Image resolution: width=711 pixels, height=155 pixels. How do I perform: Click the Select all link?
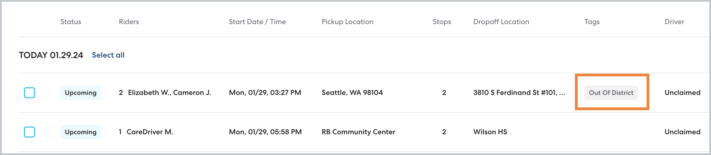[108, 55]
